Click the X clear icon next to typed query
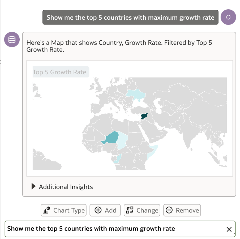Viewport: 240px width, 239px height. tap(229, 229)
